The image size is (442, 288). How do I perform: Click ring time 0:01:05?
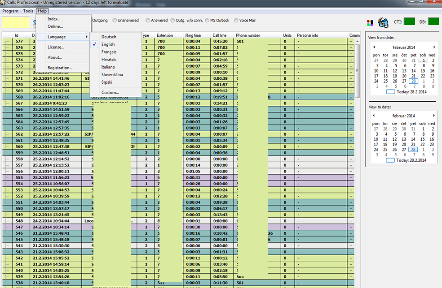pos(193,171)
